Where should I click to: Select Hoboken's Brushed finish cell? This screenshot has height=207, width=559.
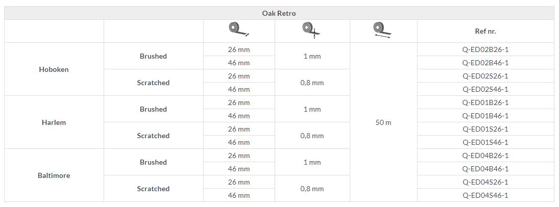(153, 56)
